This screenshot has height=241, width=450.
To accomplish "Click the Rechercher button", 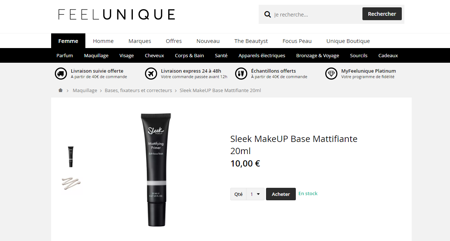I will pos(382,14).
